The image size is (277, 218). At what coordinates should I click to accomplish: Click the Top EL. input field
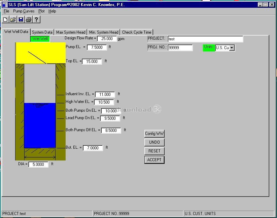point(92,62)
